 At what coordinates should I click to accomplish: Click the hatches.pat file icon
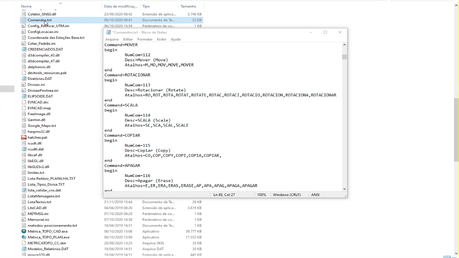(24, 138)
